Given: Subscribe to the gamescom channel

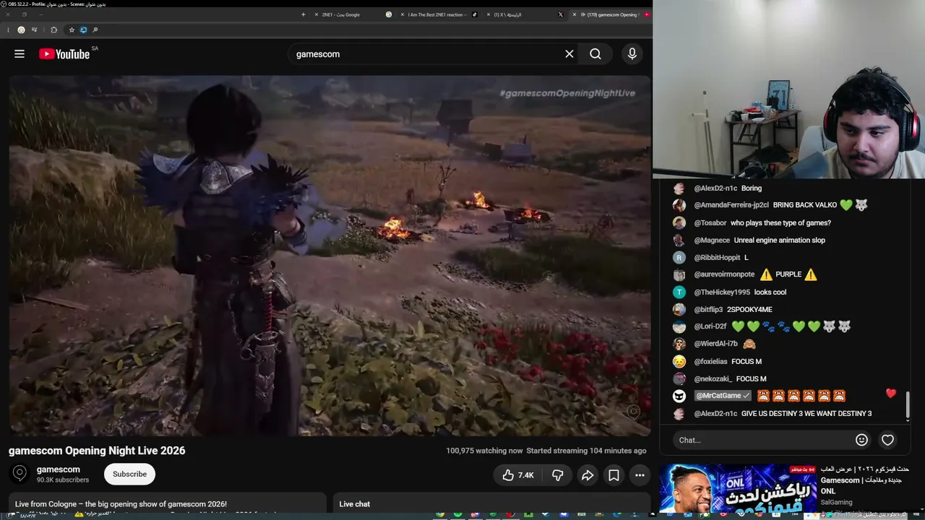Looking at the screenshot, I should pyautogui.click(x=130, y=474).
